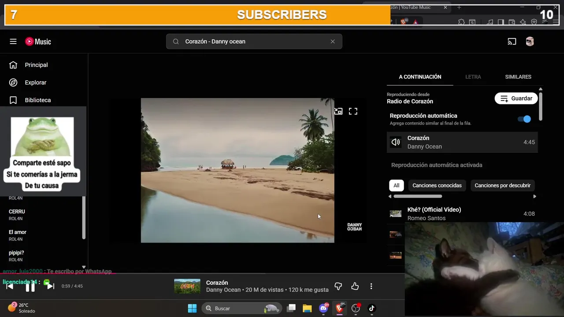Select the All filter chip
This screenshot has height=317, width=564.
tap(396, 185)
